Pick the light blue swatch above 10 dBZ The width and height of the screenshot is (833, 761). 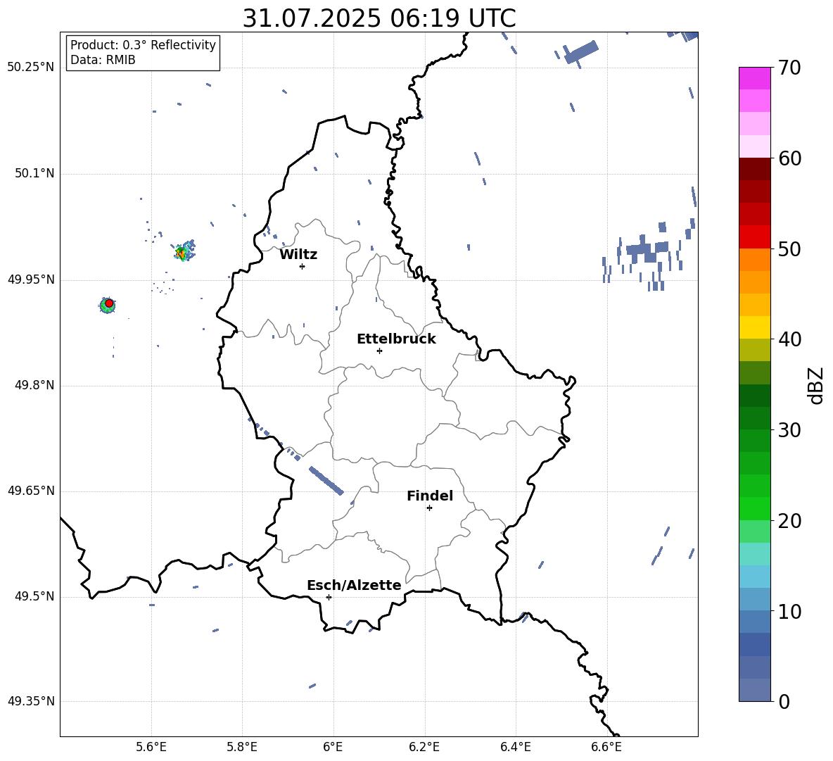click(754, 577)
